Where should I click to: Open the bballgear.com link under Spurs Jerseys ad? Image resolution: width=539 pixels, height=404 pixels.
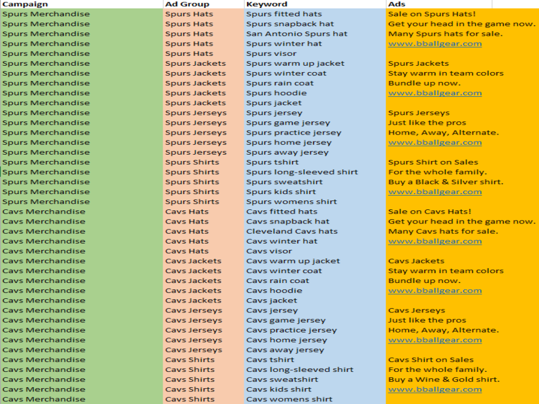point(435,143)
